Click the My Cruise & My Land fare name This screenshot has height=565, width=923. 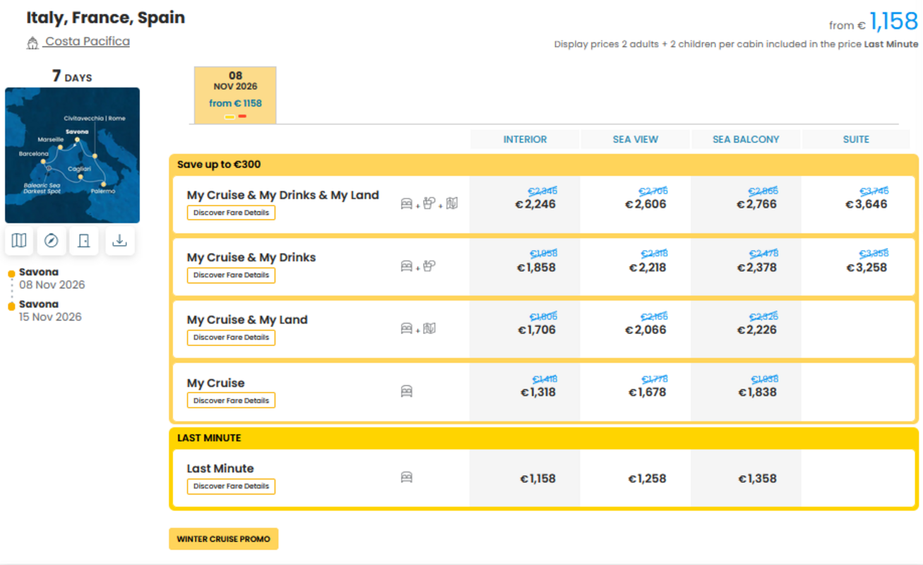(x=247, y=320)
